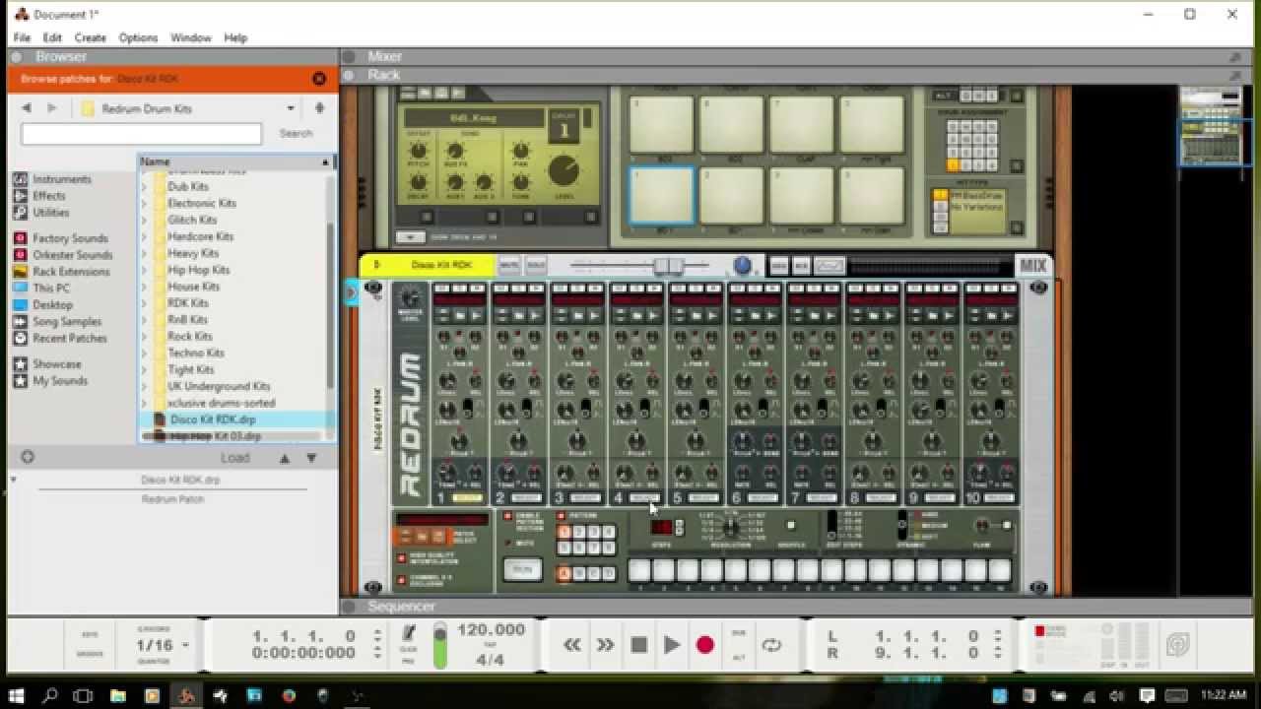Collapse the Rack panel header arrow
Image resolution: width=1261 pixels, height=709 pixels.
(x=348, y=75)
